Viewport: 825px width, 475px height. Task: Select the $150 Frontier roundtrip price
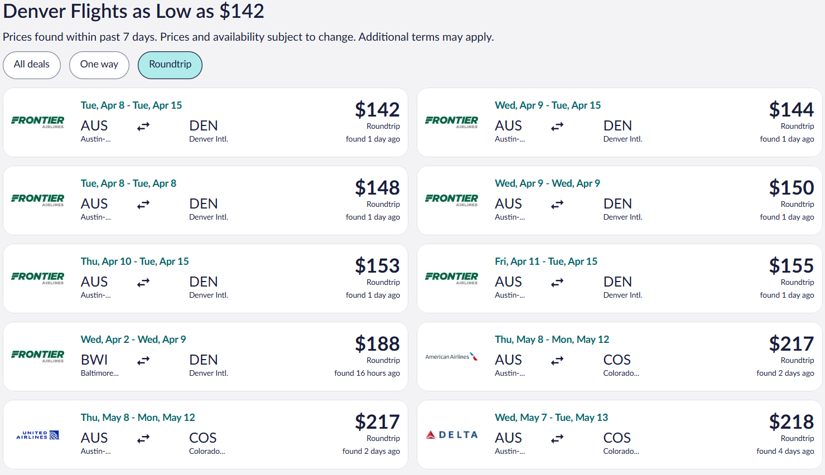click(x=792, y=188)
